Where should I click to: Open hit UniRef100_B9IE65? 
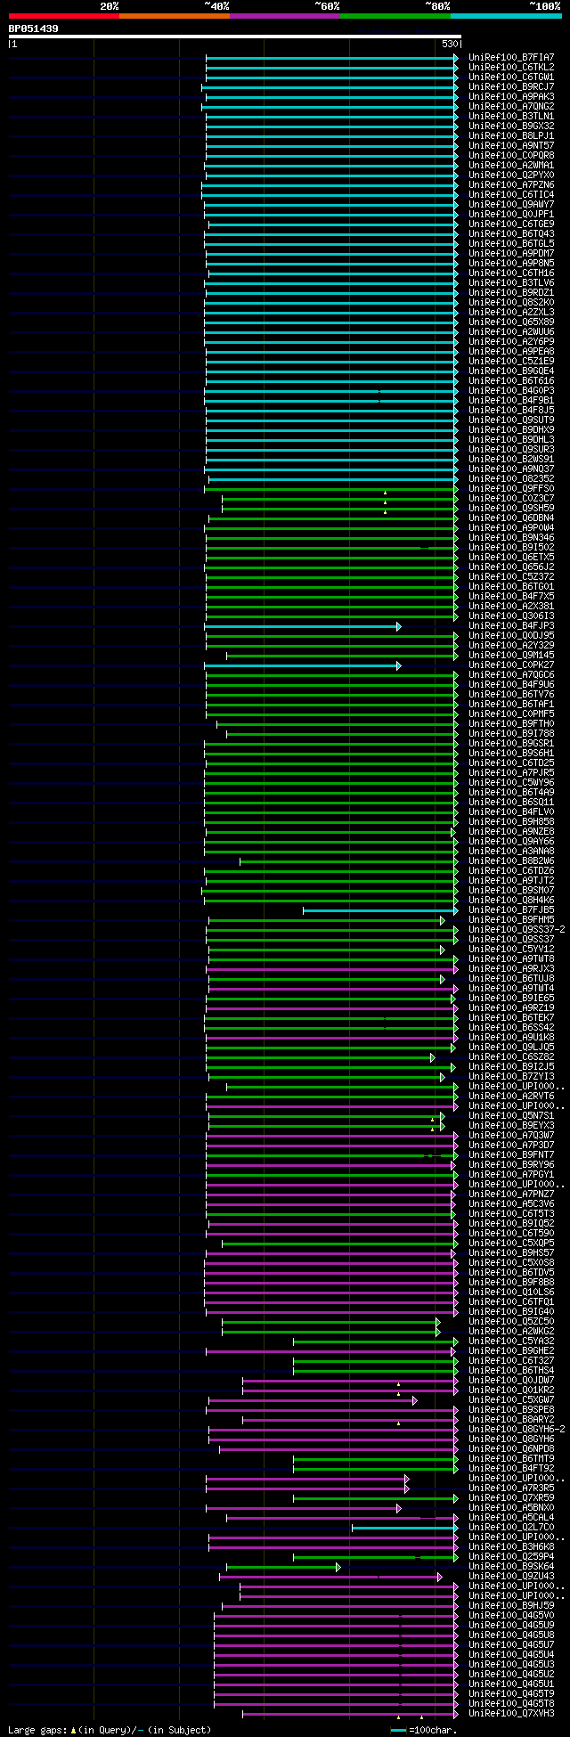pyautogui.click(x=511, y=998)
